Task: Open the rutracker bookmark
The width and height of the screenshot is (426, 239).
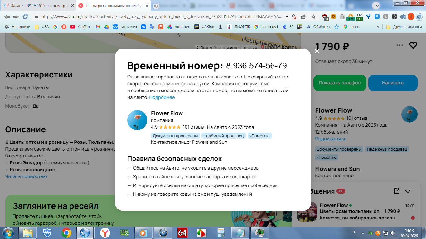Action: tap(178, 27)
